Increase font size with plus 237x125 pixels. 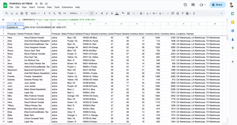(x=96, y=13)
